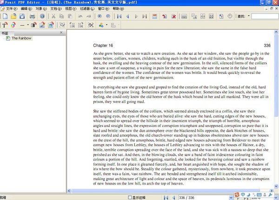
Task: Open the IME wrench settings icon
Action: (270, 195)
